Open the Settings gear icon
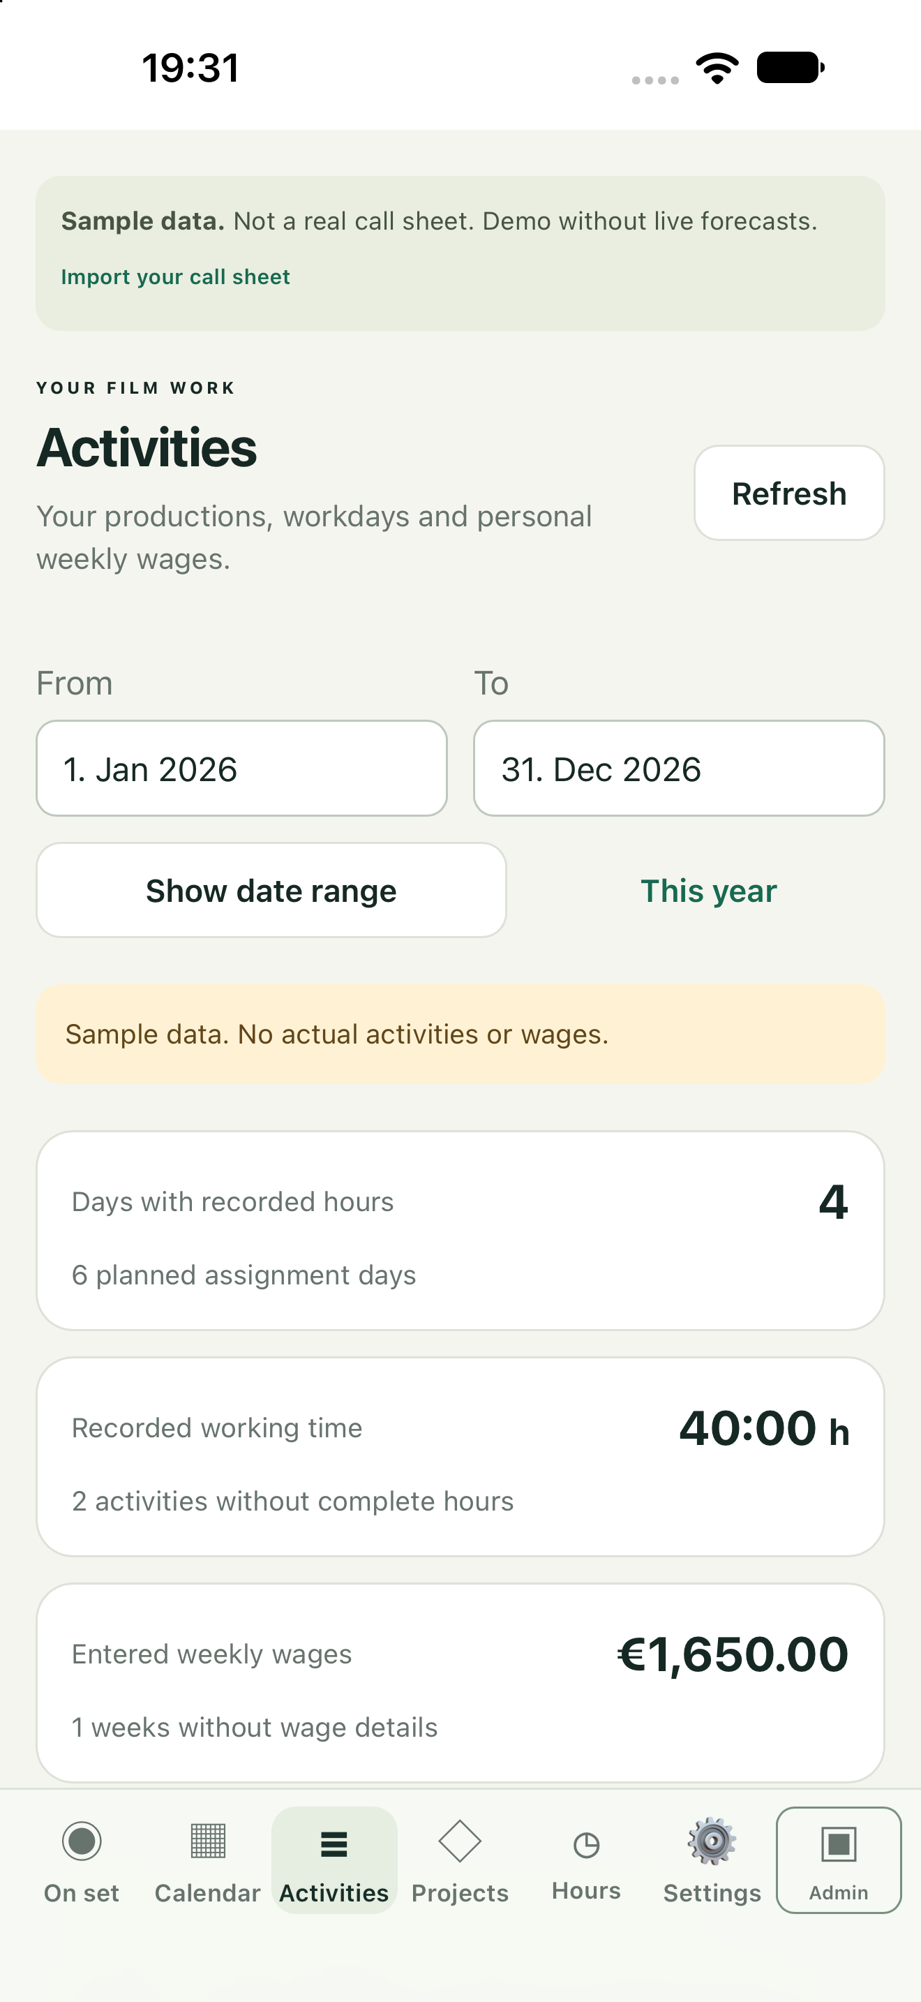The image size is (921, 2002). pyautogui.click(x=712, y=1841)
